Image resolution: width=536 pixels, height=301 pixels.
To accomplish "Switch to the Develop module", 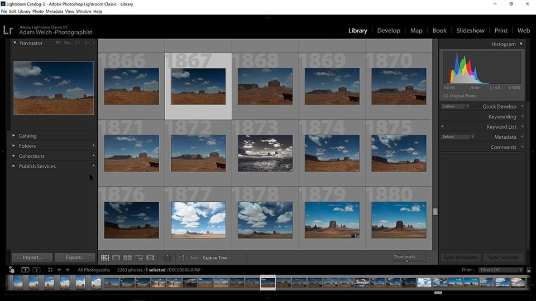I will coord(389,30).
